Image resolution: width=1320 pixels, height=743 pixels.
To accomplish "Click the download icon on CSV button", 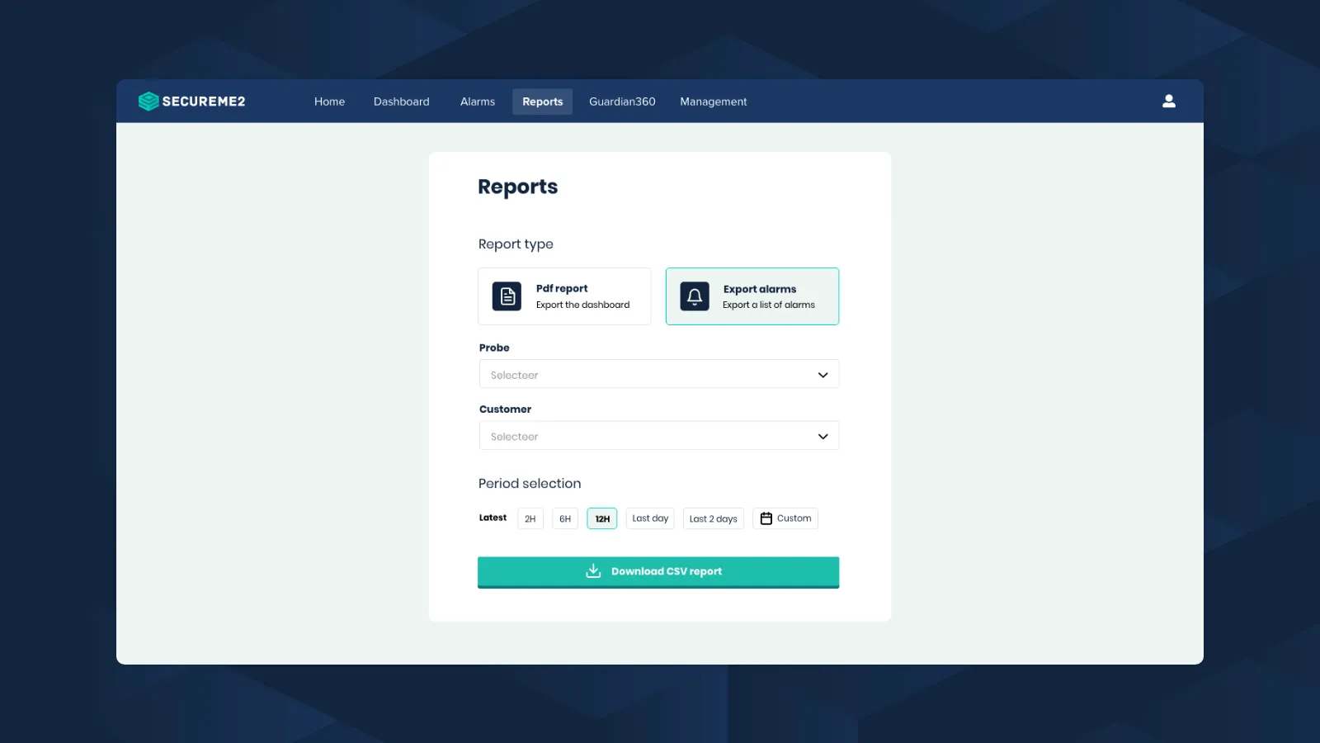I will tap(593, 570).
